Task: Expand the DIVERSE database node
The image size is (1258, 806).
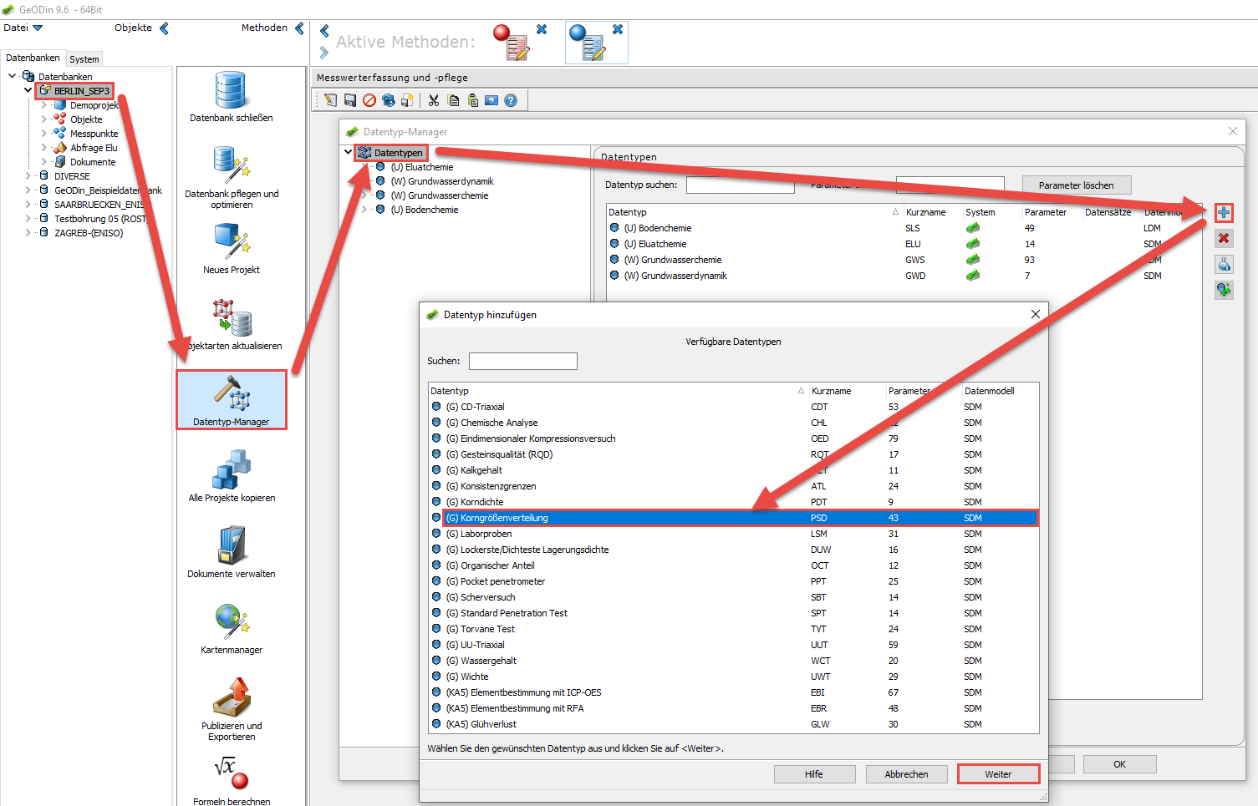Action: tap(28, 176)
